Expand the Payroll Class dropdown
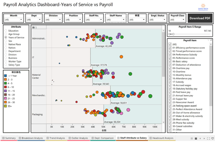Viewport: 215px width, 142px height. tap(177, 20)
